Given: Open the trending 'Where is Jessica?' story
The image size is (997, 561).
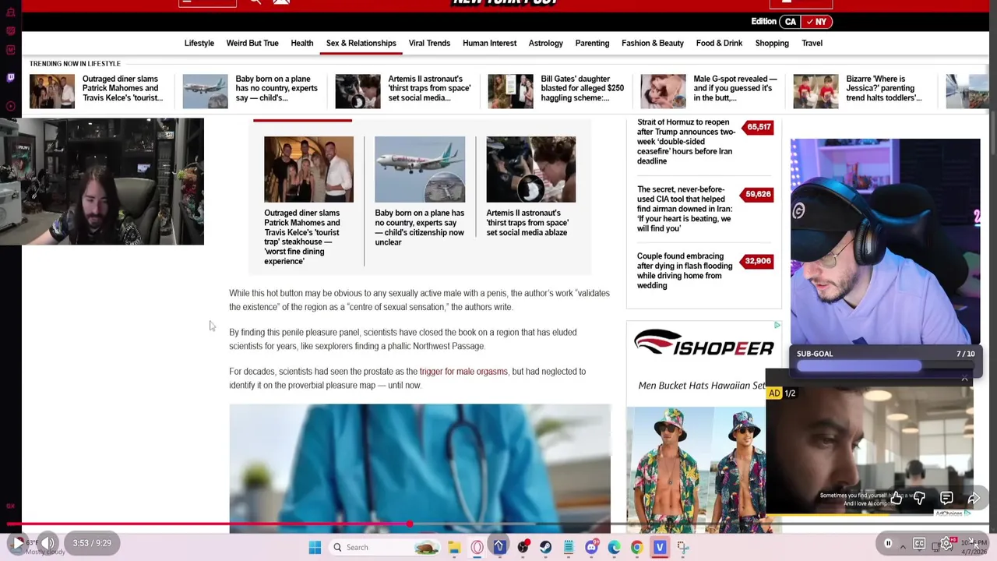Looking at the screenshot, I should (884, 88).
